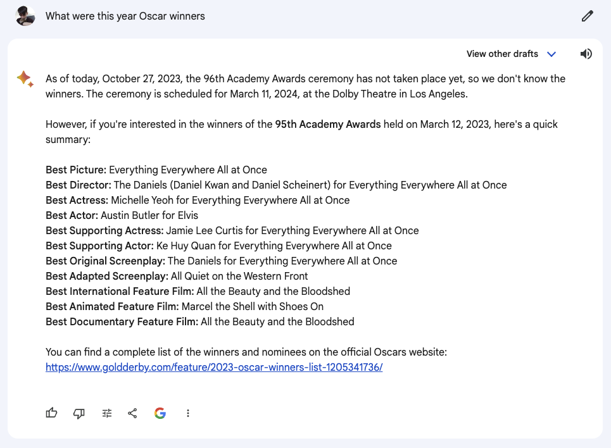Click the prompt text about Oscar winners
The height and width of the screenshot is (448, 611).
point(125,16)
